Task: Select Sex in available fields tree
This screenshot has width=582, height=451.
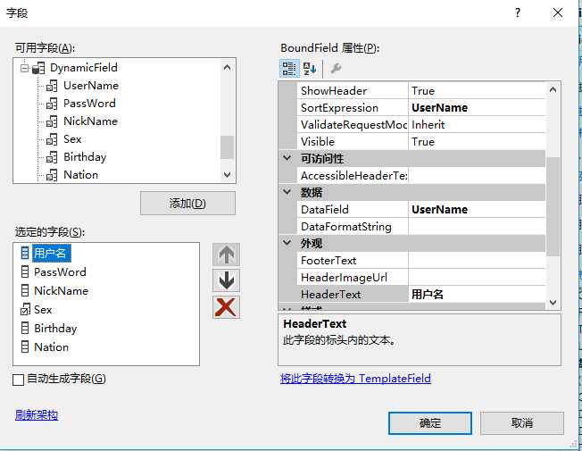Action: tap(72, 139)
